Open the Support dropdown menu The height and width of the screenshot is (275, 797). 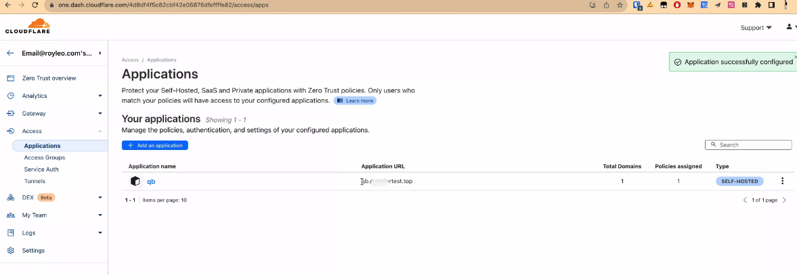(x=756, y=28)
